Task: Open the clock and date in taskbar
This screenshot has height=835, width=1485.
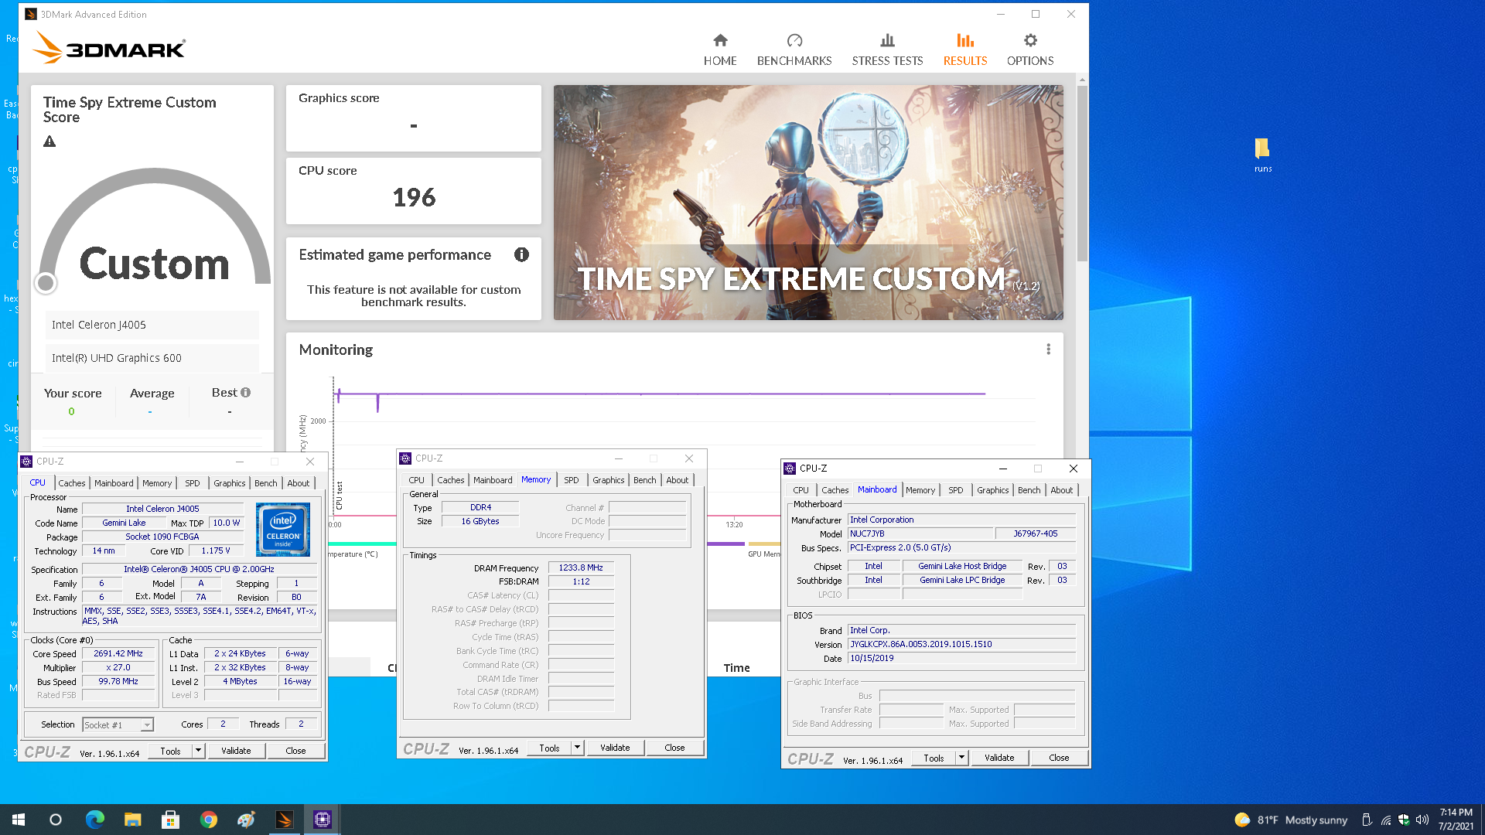Action: point(1456,820)
